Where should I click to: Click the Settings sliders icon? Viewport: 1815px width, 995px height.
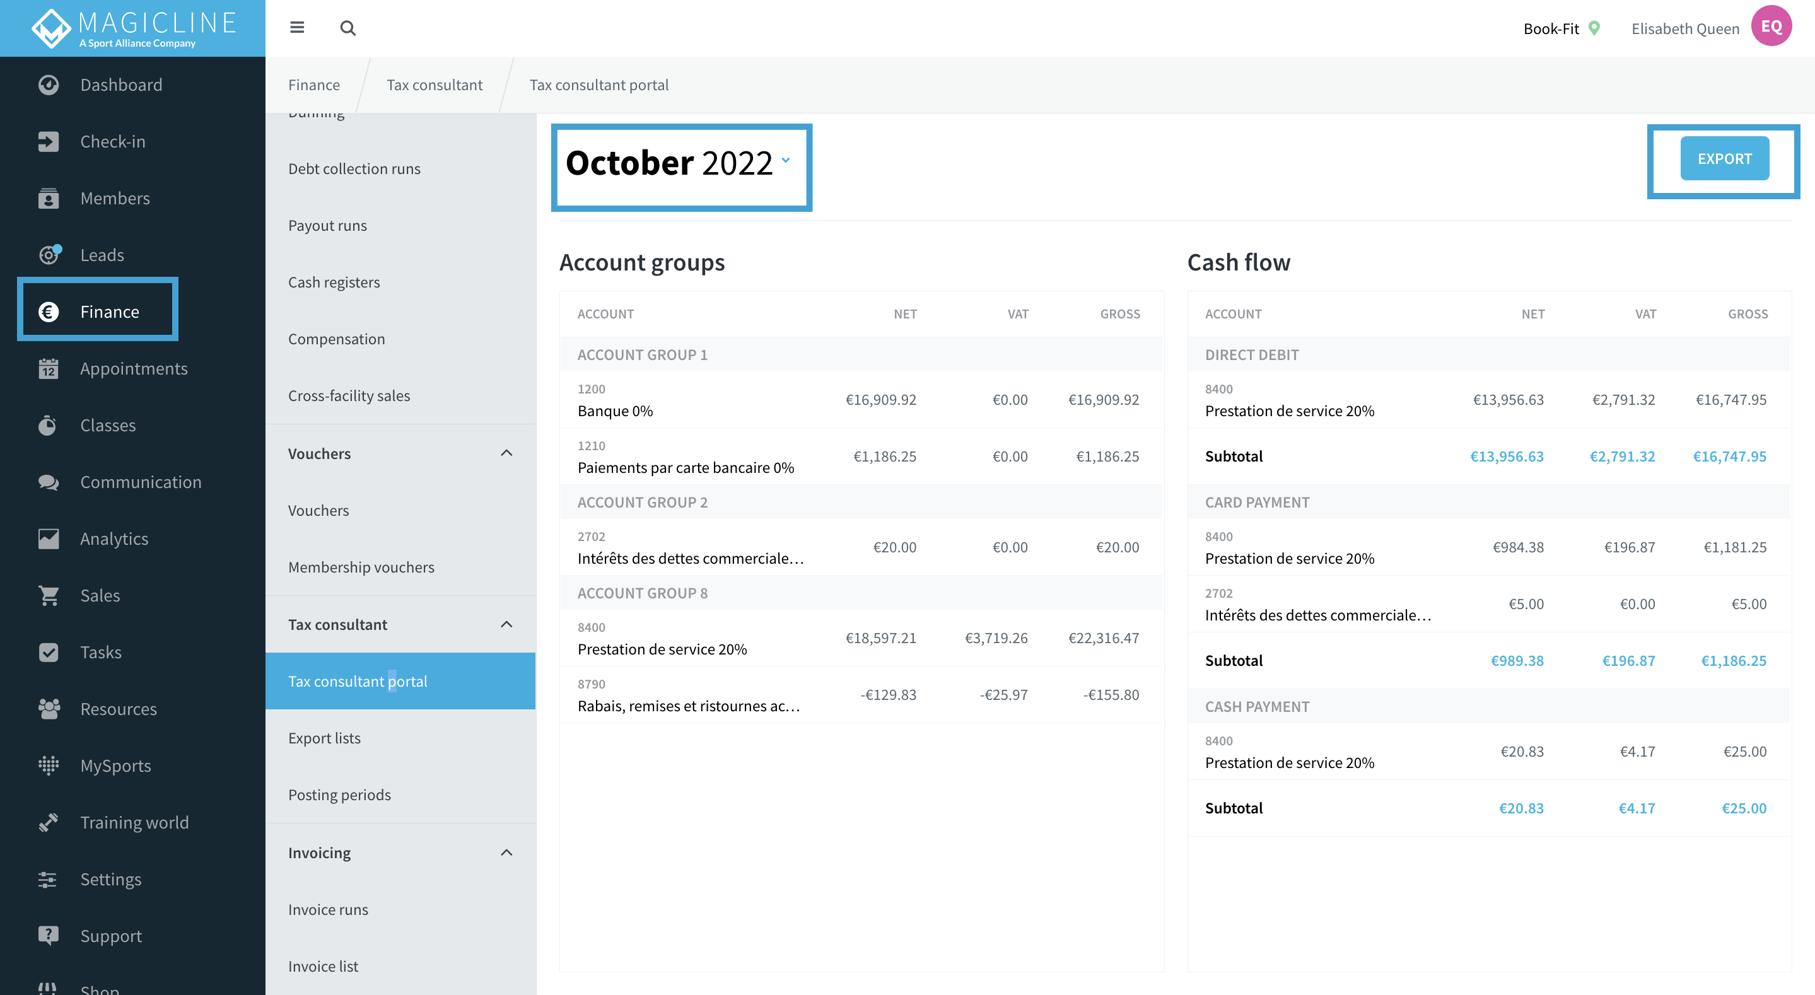[48, 880]
